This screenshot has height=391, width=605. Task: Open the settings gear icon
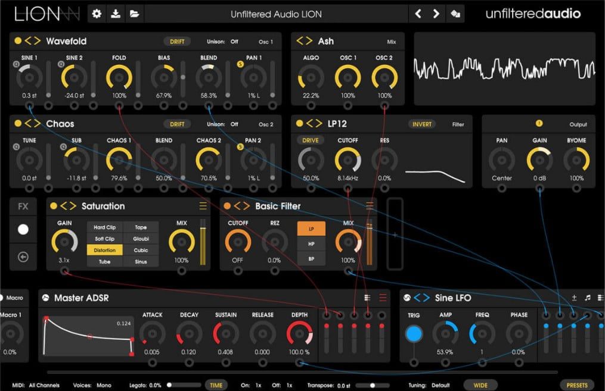(x=97, y=14)
